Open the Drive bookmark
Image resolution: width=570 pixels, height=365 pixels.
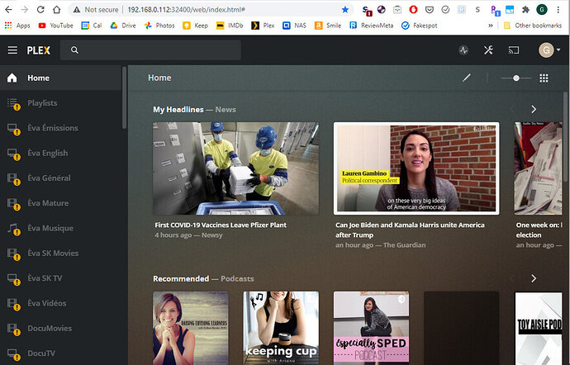[123, 26]
